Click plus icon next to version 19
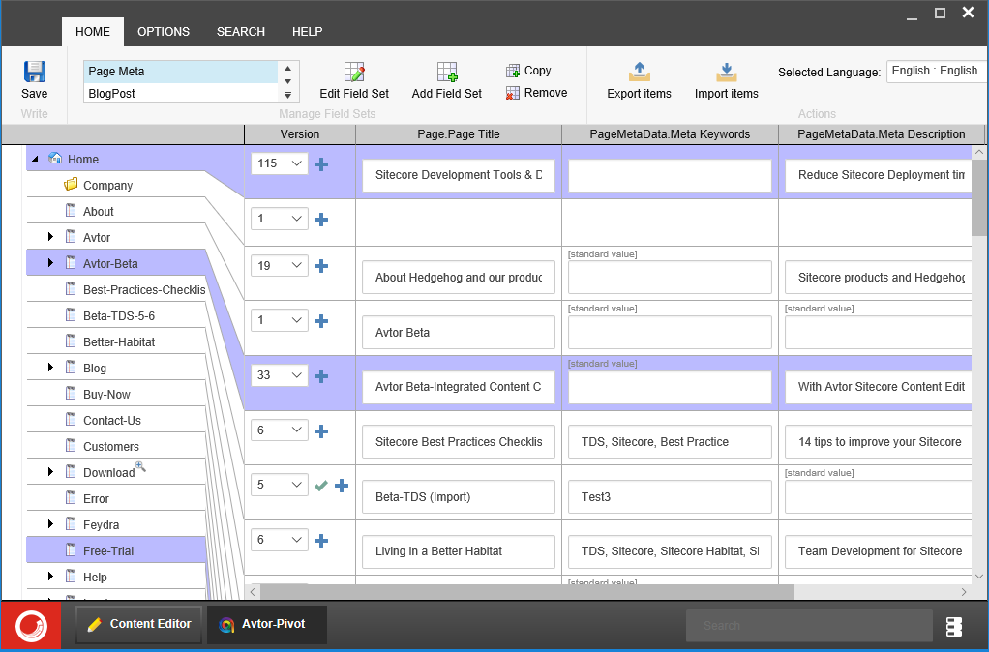Viewport: 989px width, 652px height. click(321, 266)
